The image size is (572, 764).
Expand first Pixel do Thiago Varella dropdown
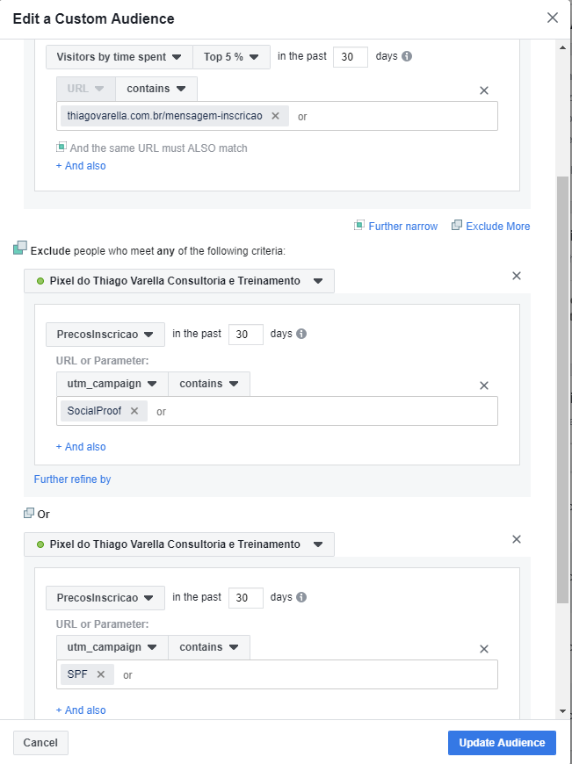click(x=179, y=281)
